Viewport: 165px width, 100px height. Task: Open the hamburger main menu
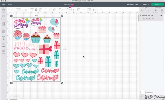(4, 4)
